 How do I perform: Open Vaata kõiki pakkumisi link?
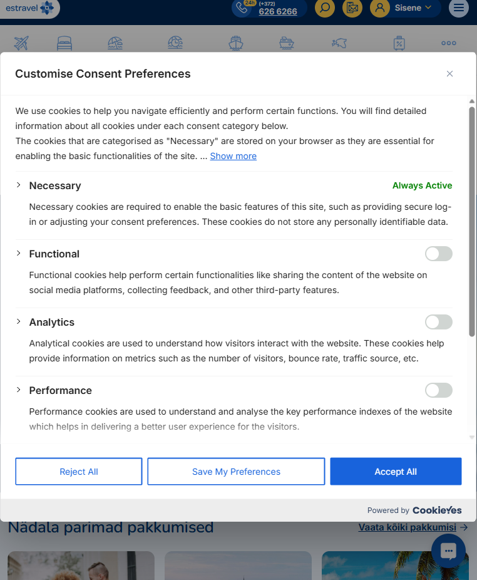click(413, 527)
